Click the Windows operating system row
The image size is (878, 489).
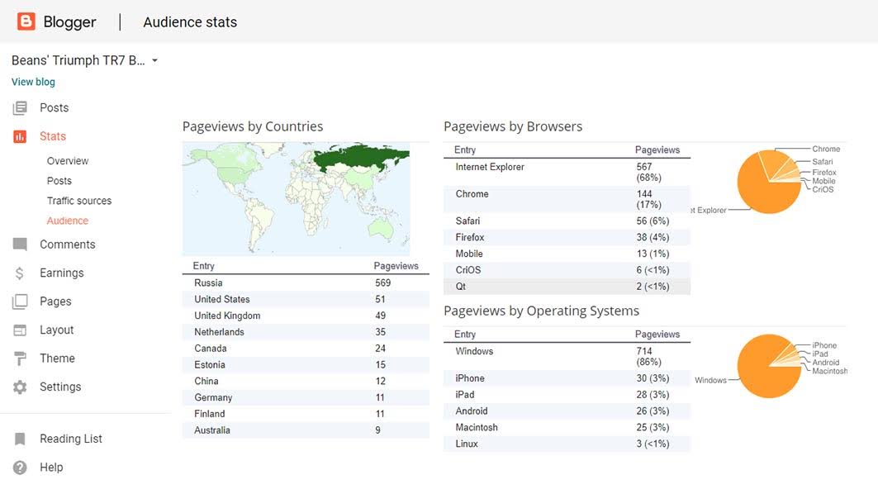click(x=567, y=356)
